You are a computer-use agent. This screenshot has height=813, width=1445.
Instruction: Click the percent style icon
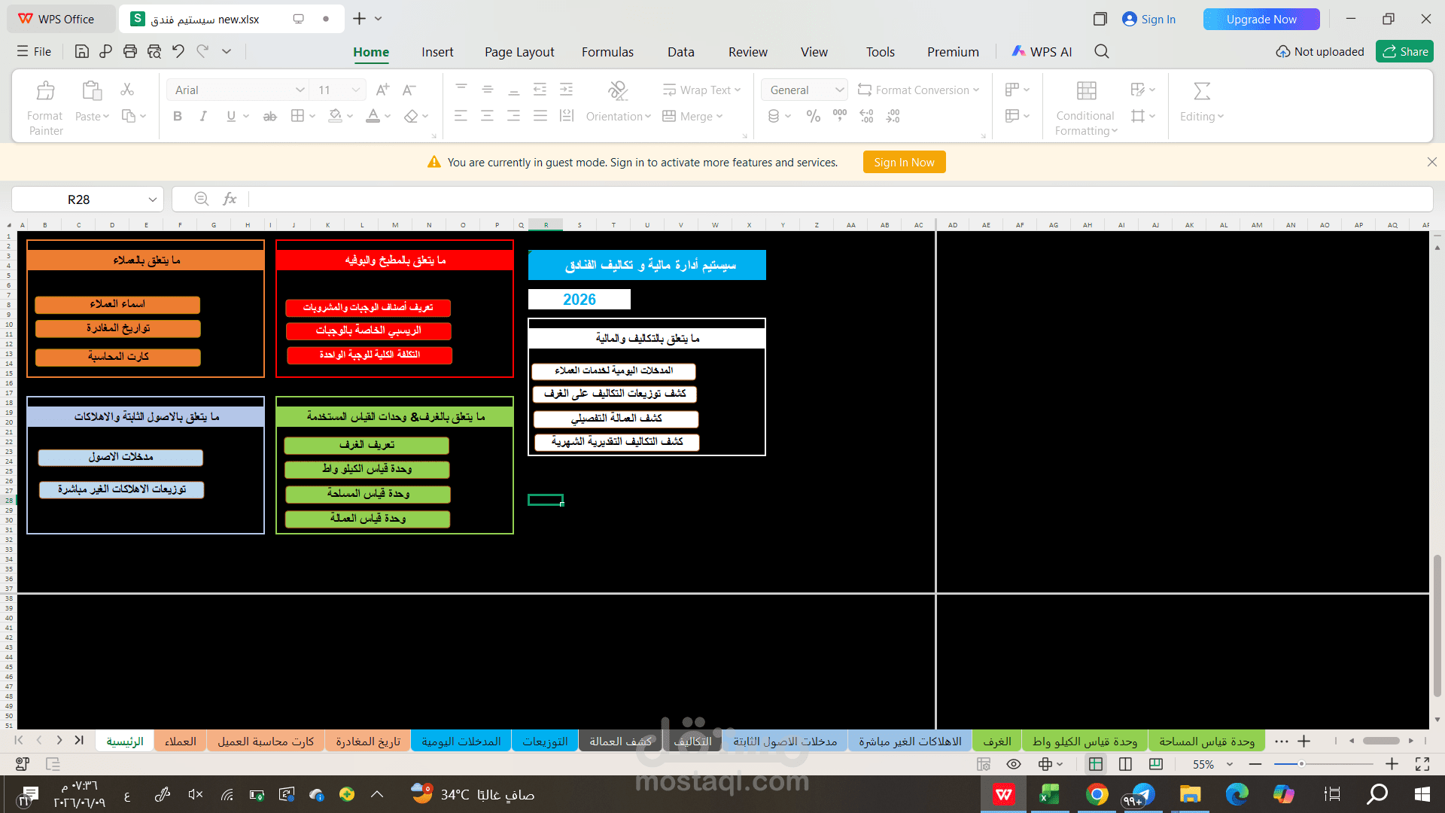[x=814, y=116]
